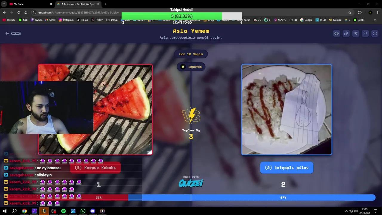
Task: Select the grilled watermelon image
Action: pos(95,110)
